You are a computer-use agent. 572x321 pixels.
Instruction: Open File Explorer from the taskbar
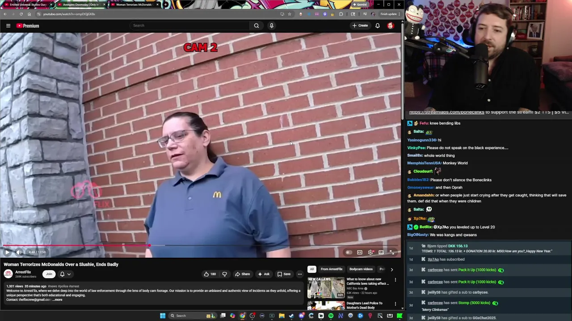pyautogui.click(x=282, y=316)
